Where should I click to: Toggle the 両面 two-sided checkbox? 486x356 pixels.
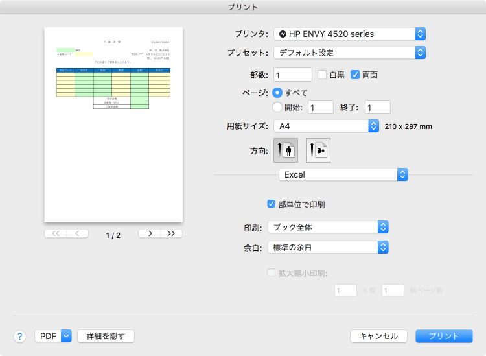pyautogui.click(x=355, y=75)
